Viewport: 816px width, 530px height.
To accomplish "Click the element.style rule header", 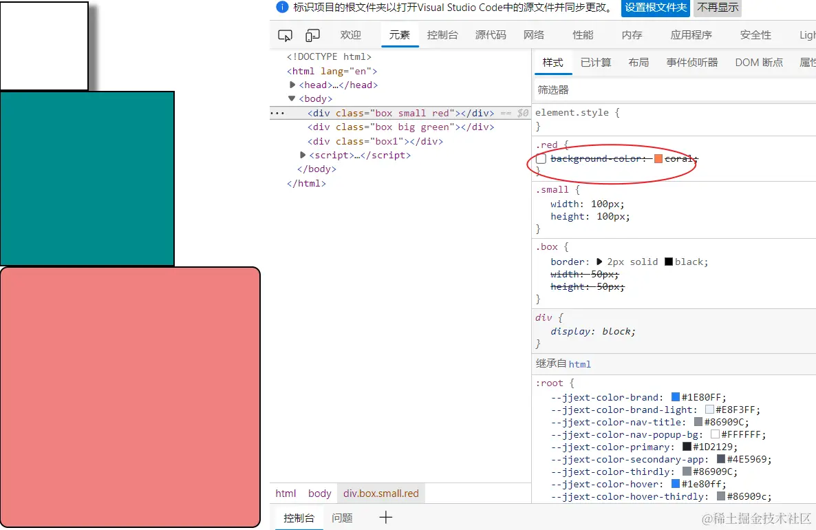I will tap(577, 112).
